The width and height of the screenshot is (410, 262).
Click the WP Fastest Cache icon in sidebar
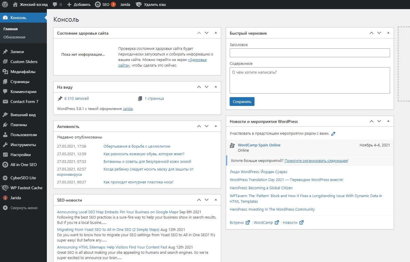coord(5,188)
